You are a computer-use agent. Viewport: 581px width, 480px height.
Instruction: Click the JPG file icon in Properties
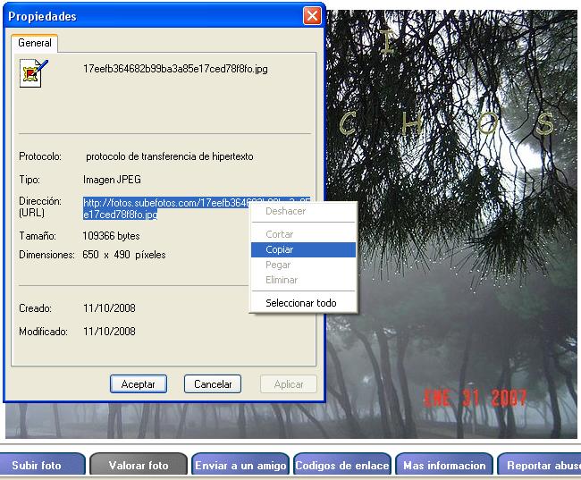[x=32, y=72]
